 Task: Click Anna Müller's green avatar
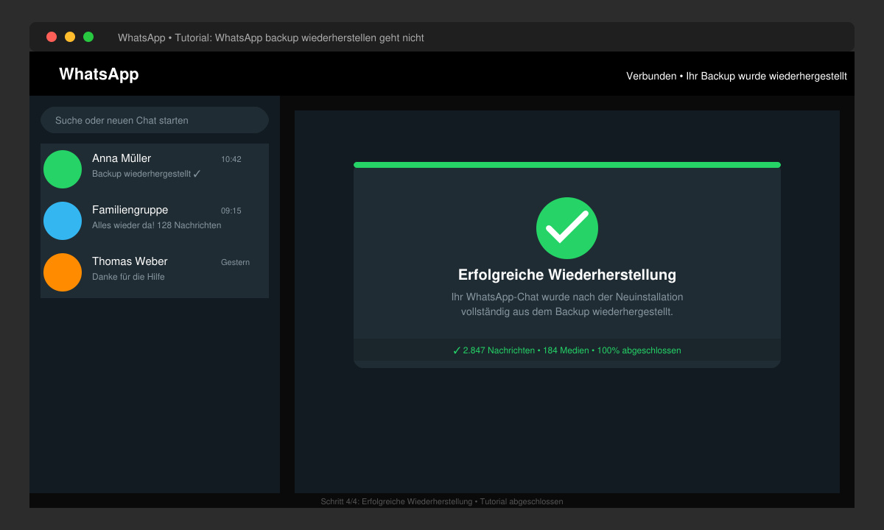pyautogui.click(x=63, y=169)
